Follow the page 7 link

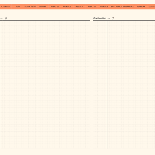tap(113, 18)
